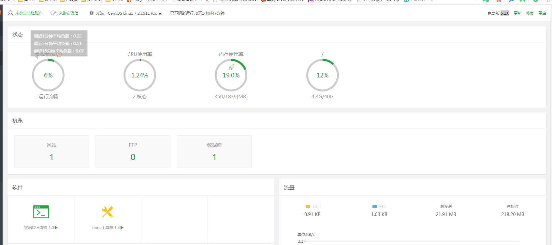The width and height of the screenshot is (552, 245).
Task: Click the Linux工具箱 1.4 label
Action: coord(106,228)
